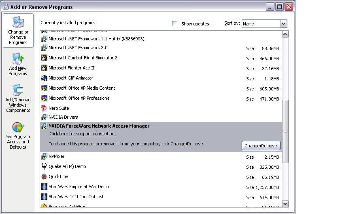The image size is (340, 214).
Task: Click the 88.36MB size value
Action: coord(270,48)
